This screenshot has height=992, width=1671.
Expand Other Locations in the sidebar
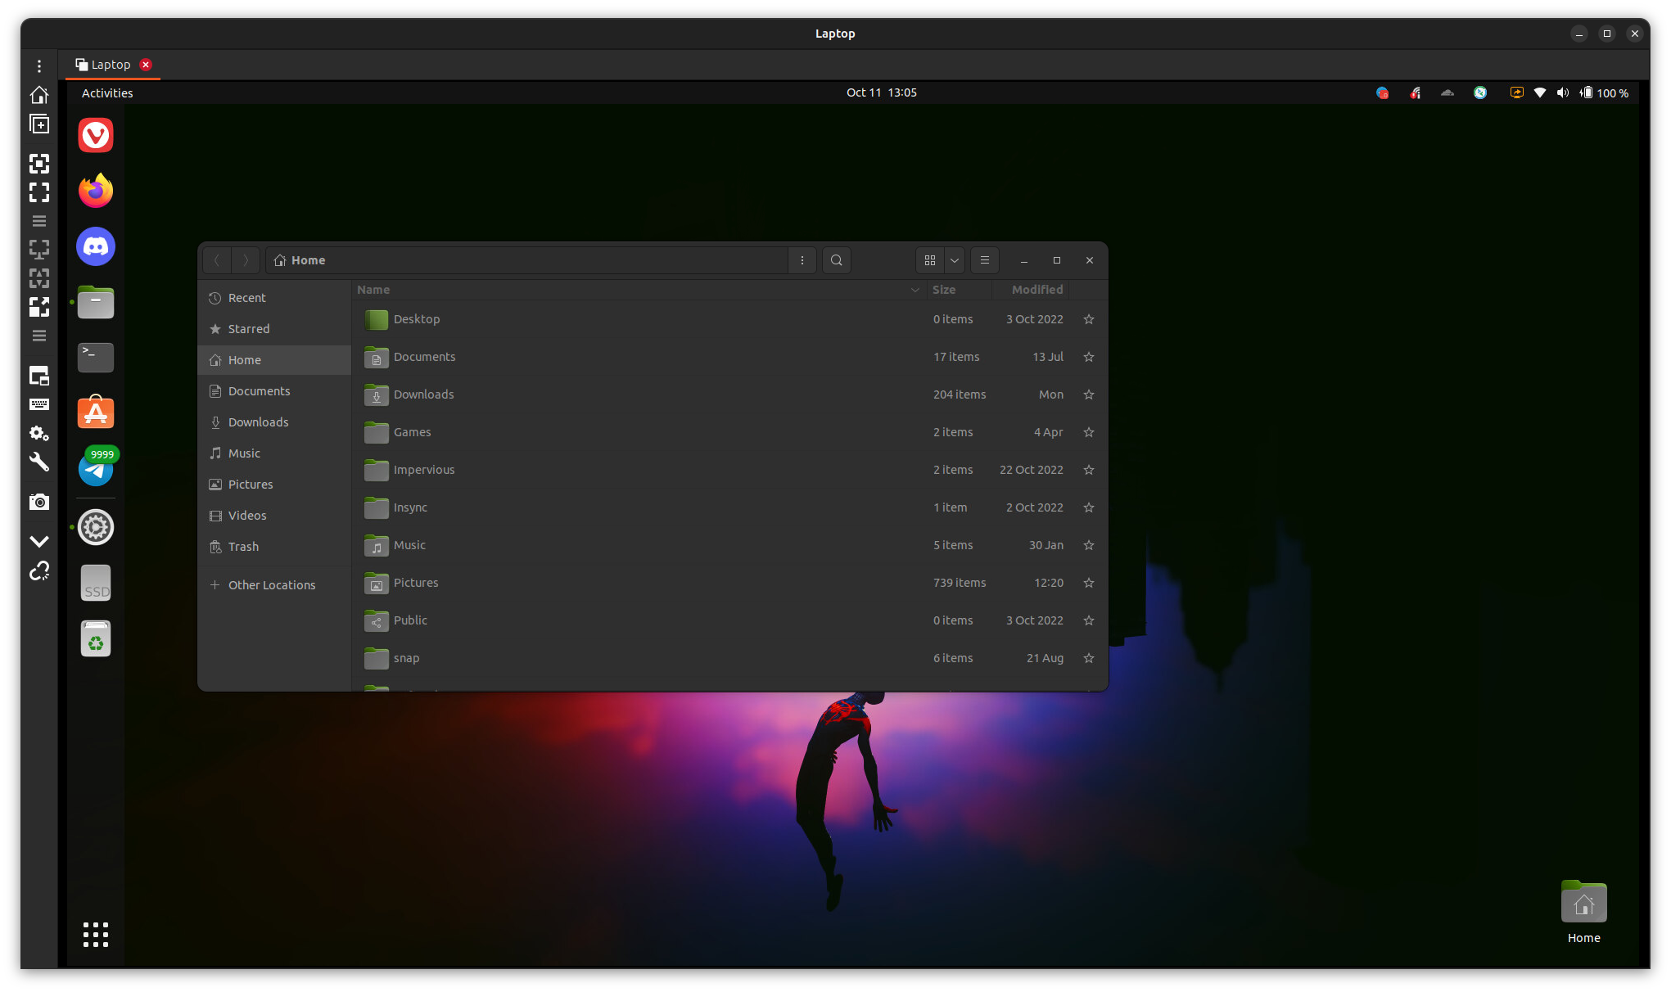tap(272, 584)
